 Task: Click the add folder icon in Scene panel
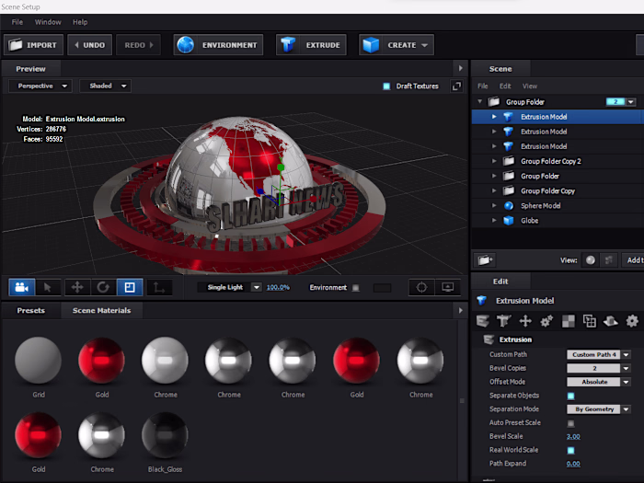[x=485, y=260]
